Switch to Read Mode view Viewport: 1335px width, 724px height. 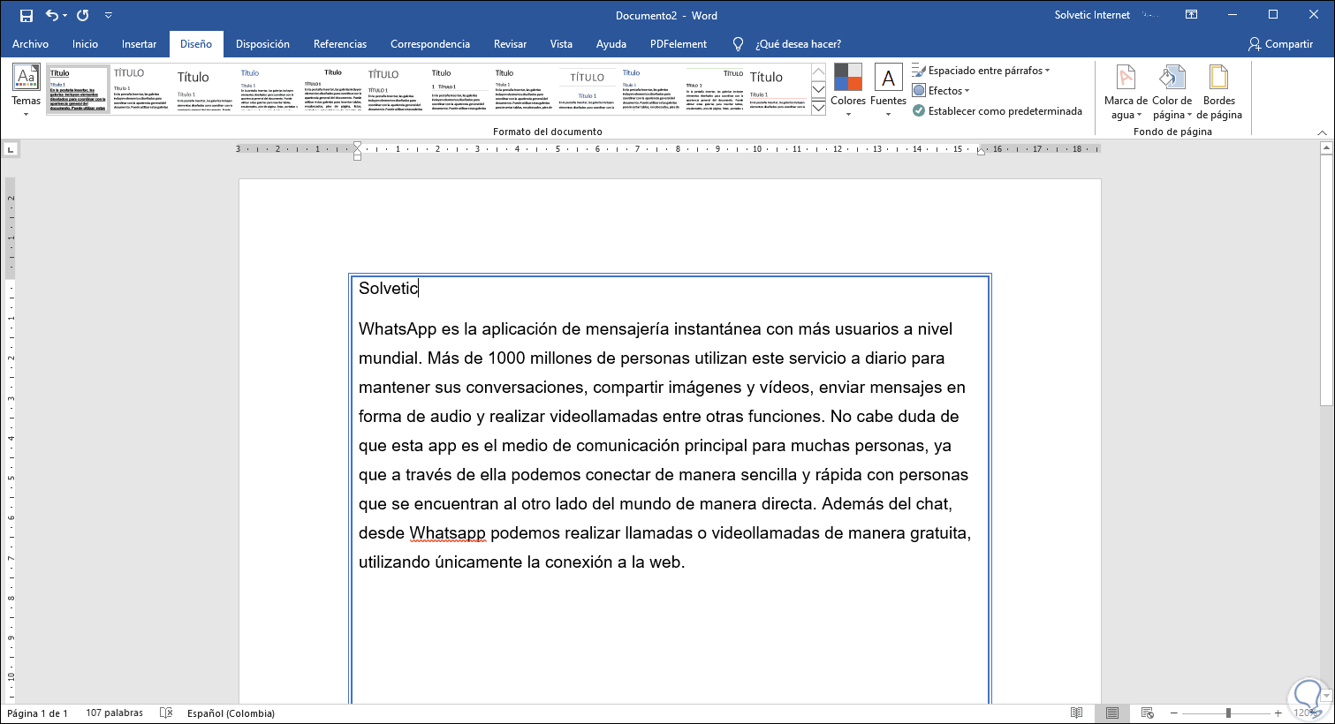pyautogui.click(x=1076, y=713)
